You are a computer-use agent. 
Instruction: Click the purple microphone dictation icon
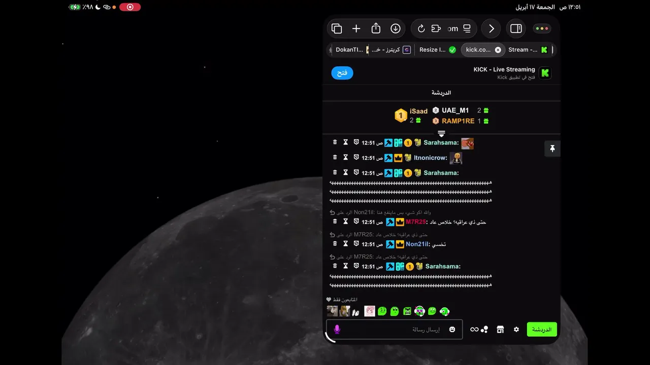point(337,330)
